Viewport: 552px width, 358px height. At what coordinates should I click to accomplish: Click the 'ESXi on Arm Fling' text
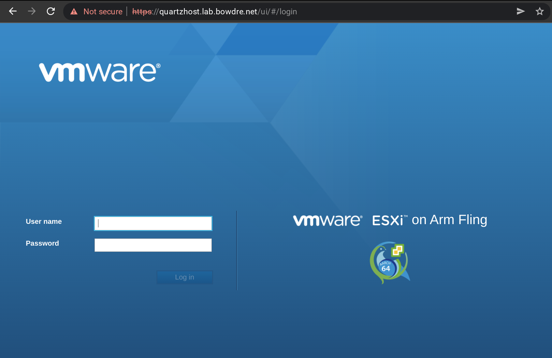429,220
